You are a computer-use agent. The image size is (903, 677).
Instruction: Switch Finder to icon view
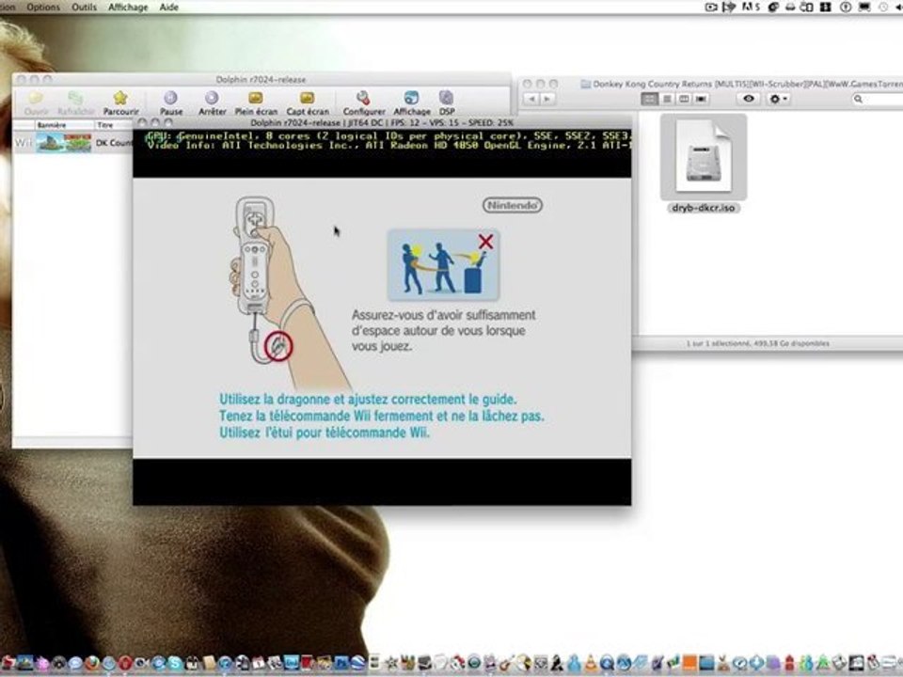650,99
